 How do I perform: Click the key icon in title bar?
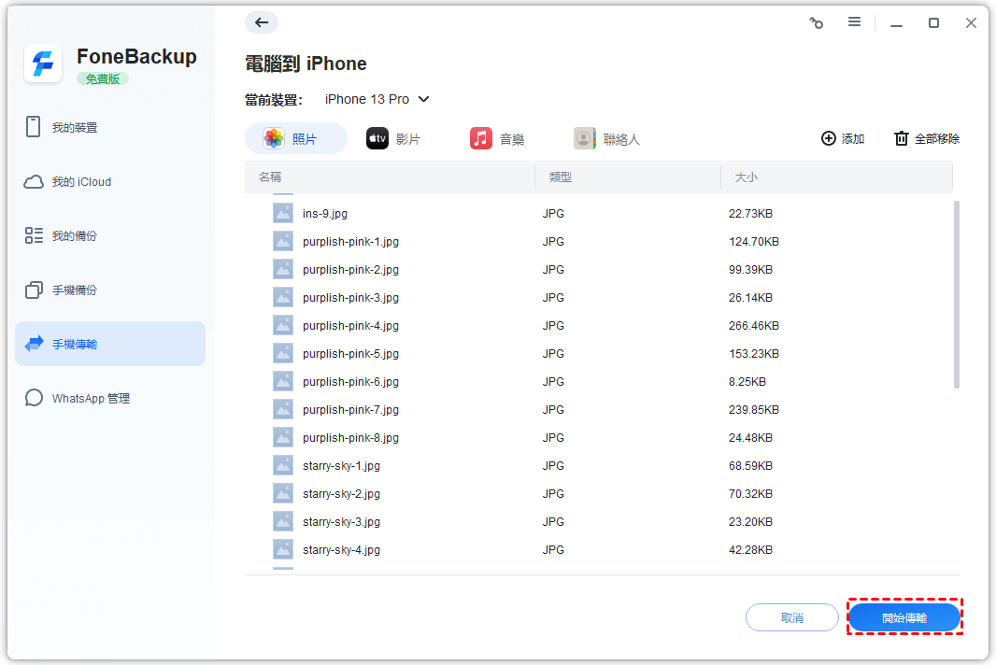817,23
